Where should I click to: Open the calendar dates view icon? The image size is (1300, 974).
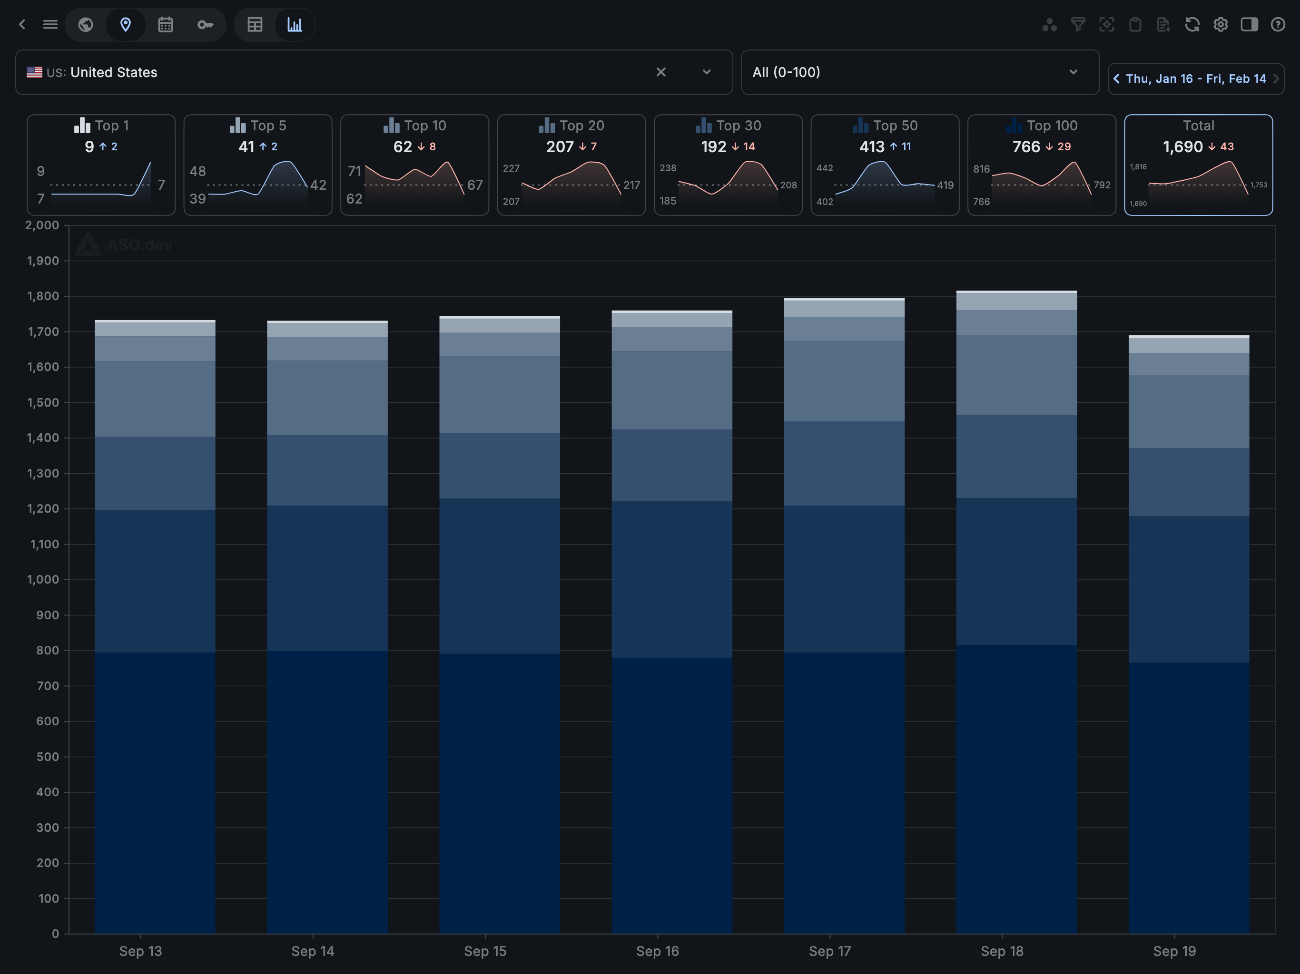click(x=165, y=25)
